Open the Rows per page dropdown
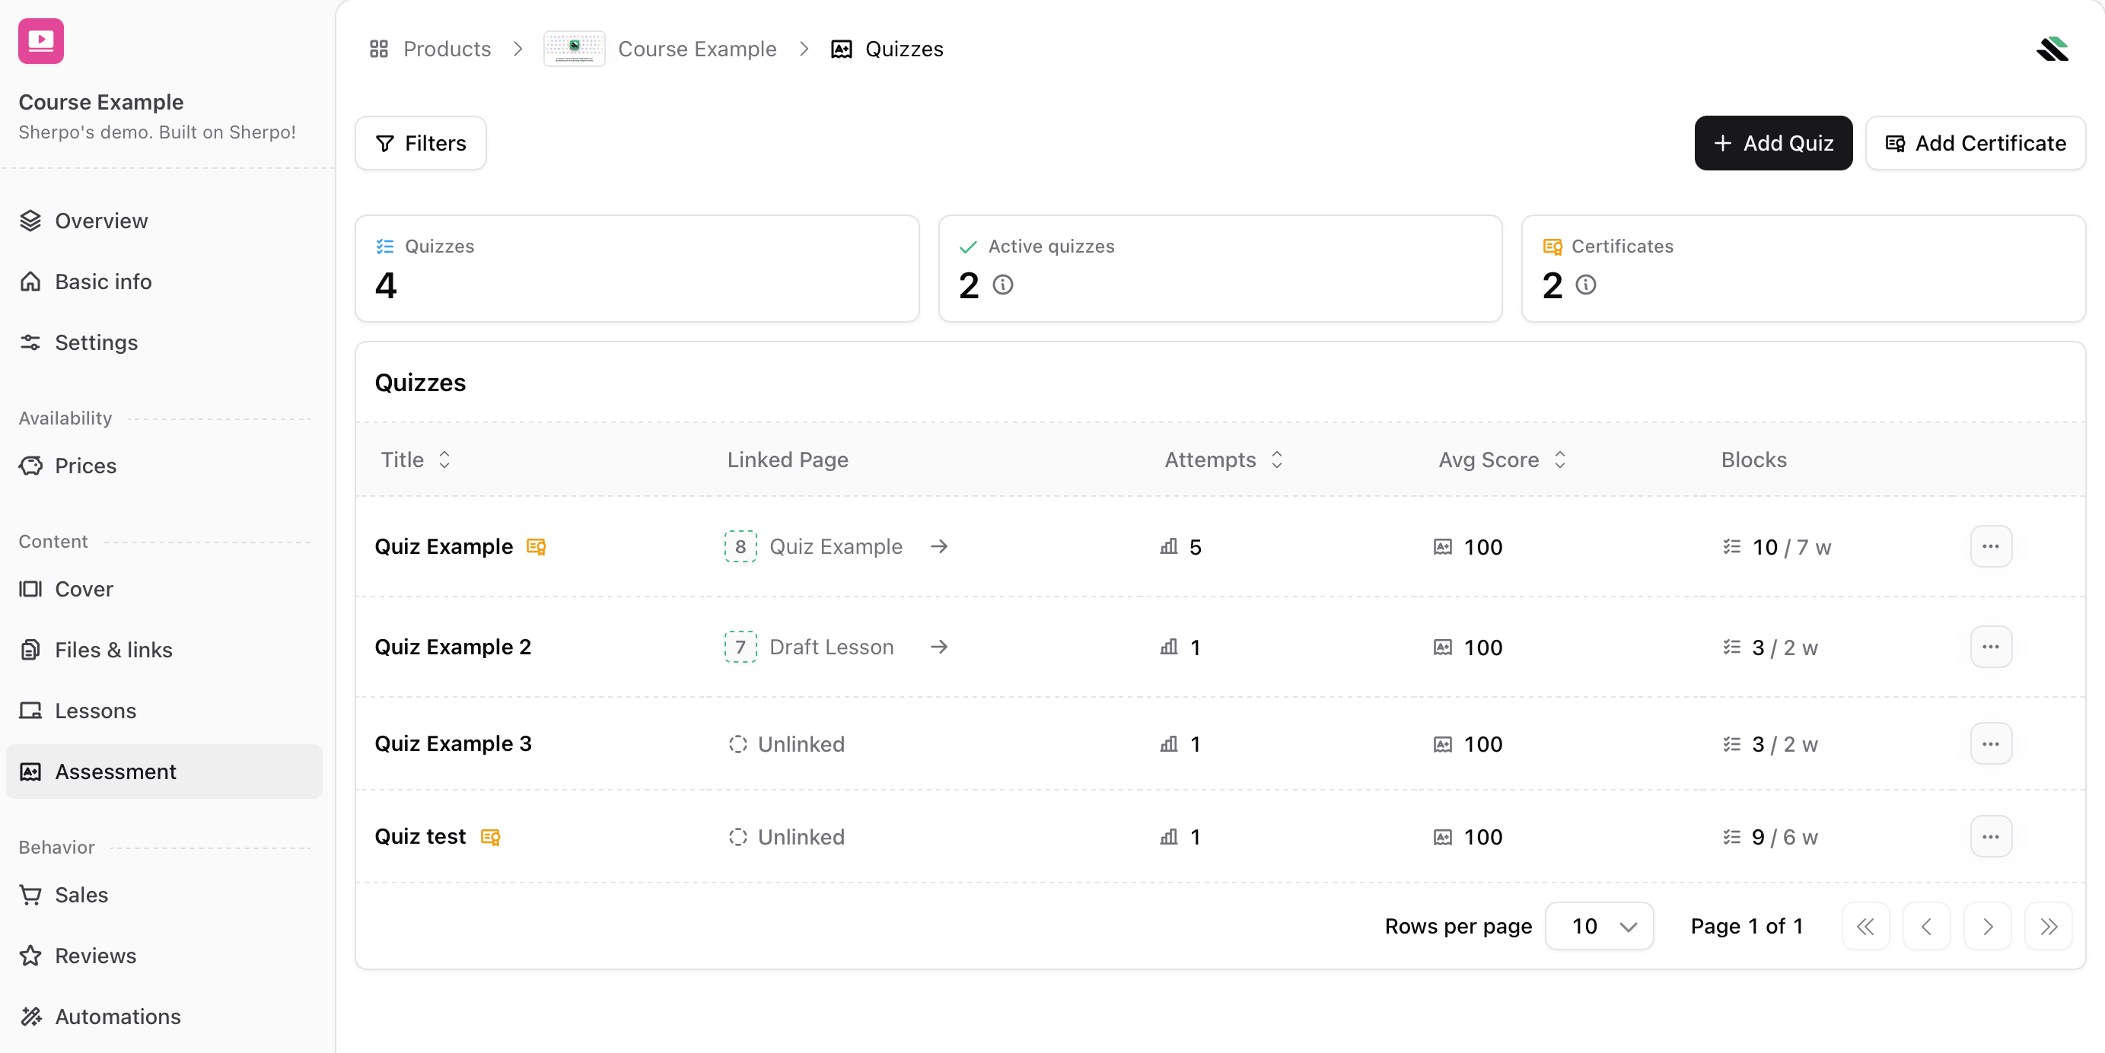Screen dimensions: 2105x1053 1599,926
